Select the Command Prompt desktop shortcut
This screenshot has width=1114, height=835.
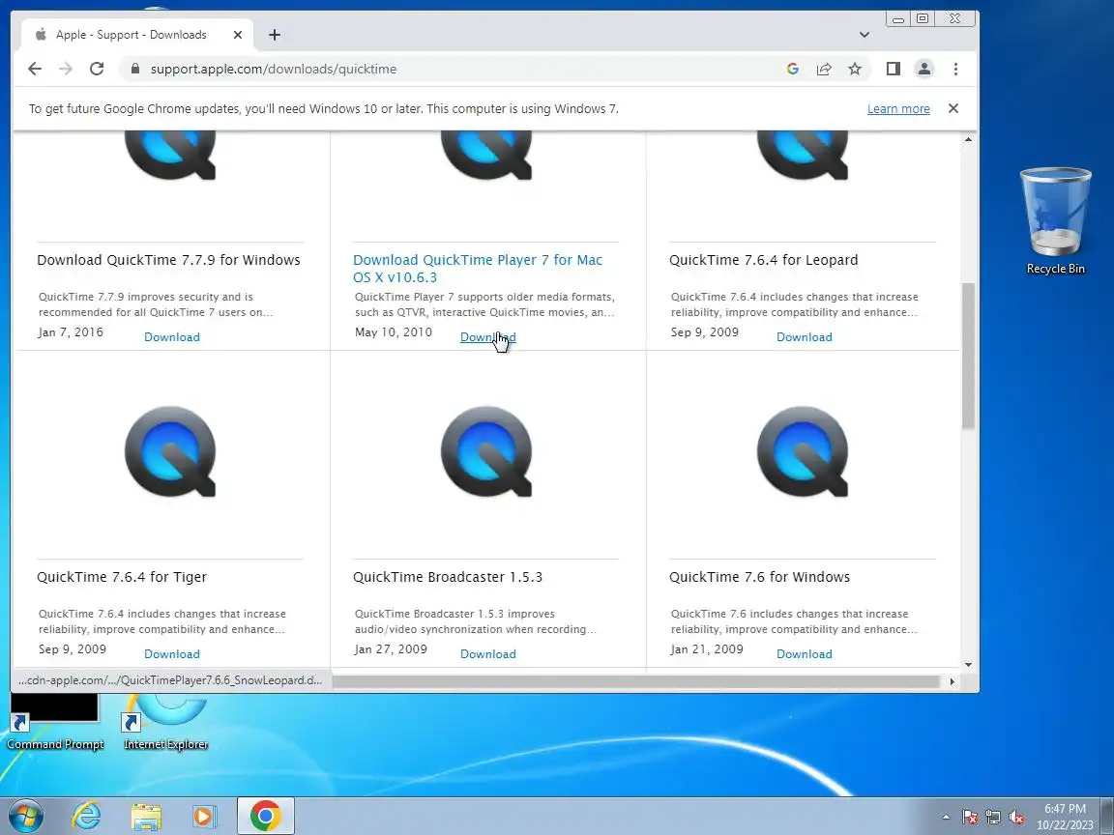[55, 723]
